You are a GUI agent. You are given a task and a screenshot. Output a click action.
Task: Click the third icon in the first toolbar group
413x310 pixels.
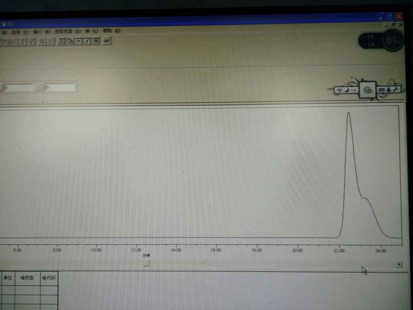23,42
